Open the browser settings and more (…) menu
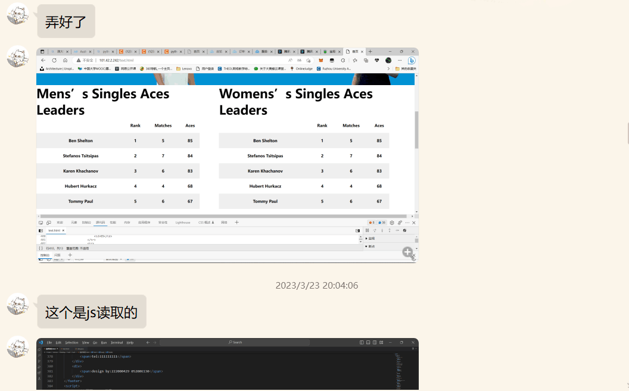This screenshot has width=629, height=391. (400, 60)
